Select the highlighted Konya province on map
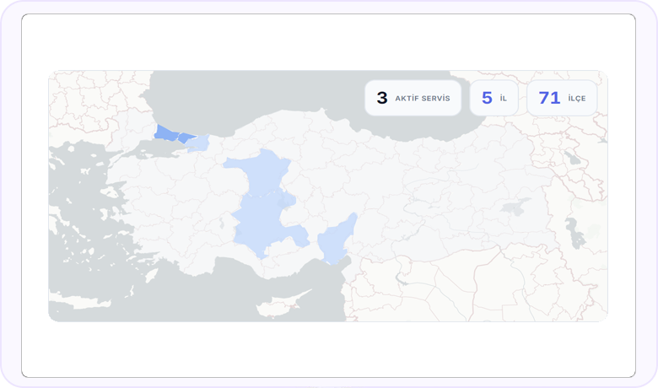658x388 pixels. pyautogui.click(x=262, y=224)
